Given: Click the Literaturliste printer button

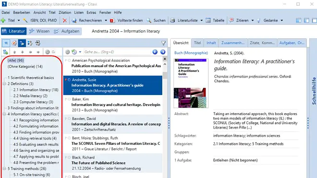Looking at the screenshot, I should (184, 21).
